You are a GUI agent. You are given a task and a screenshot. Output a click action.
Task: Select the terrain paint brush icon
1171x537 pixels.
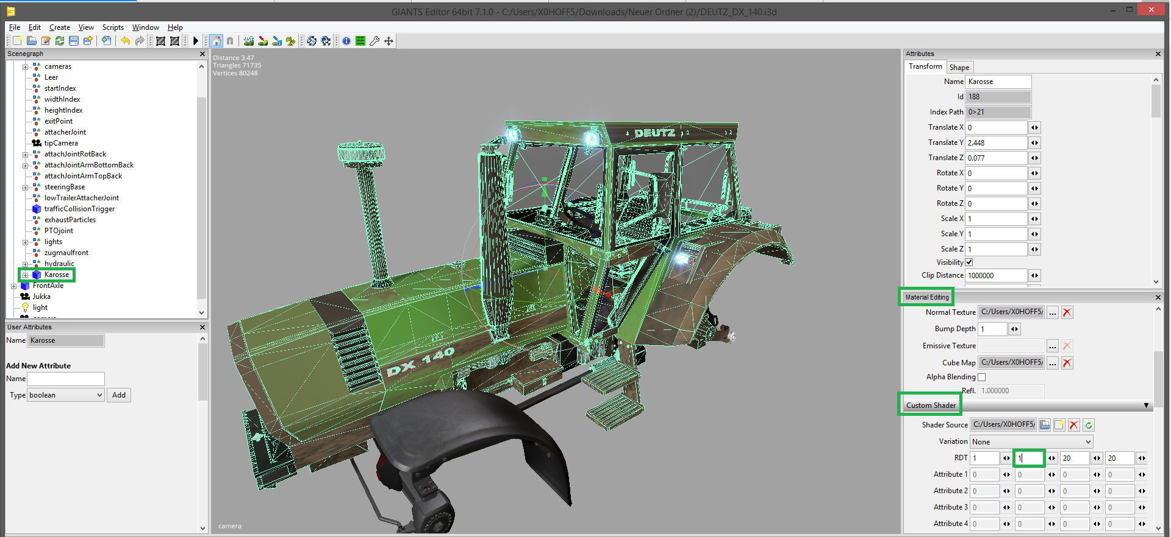263,41
